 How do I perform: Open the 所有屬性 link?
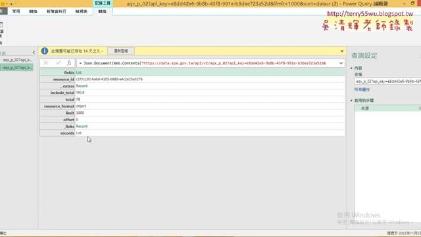(x=362, y=90)
